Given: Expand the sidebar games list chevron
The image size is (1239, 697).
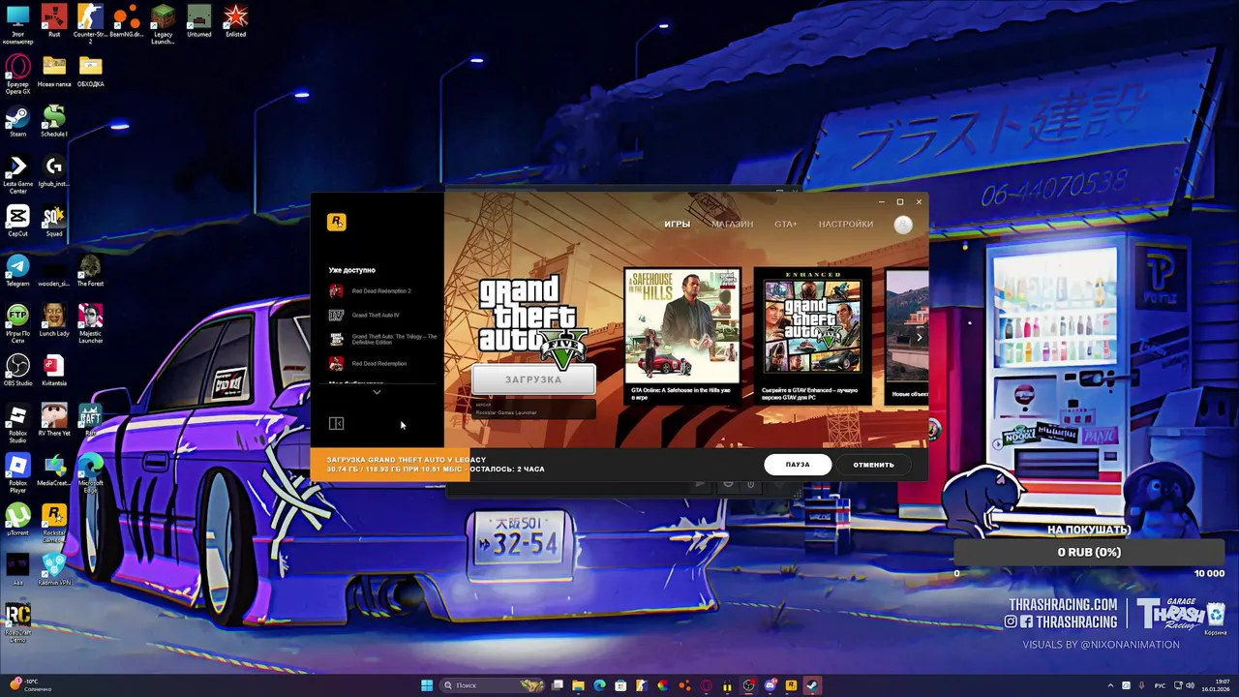Looking at the screenshot, I should point(377,392).
